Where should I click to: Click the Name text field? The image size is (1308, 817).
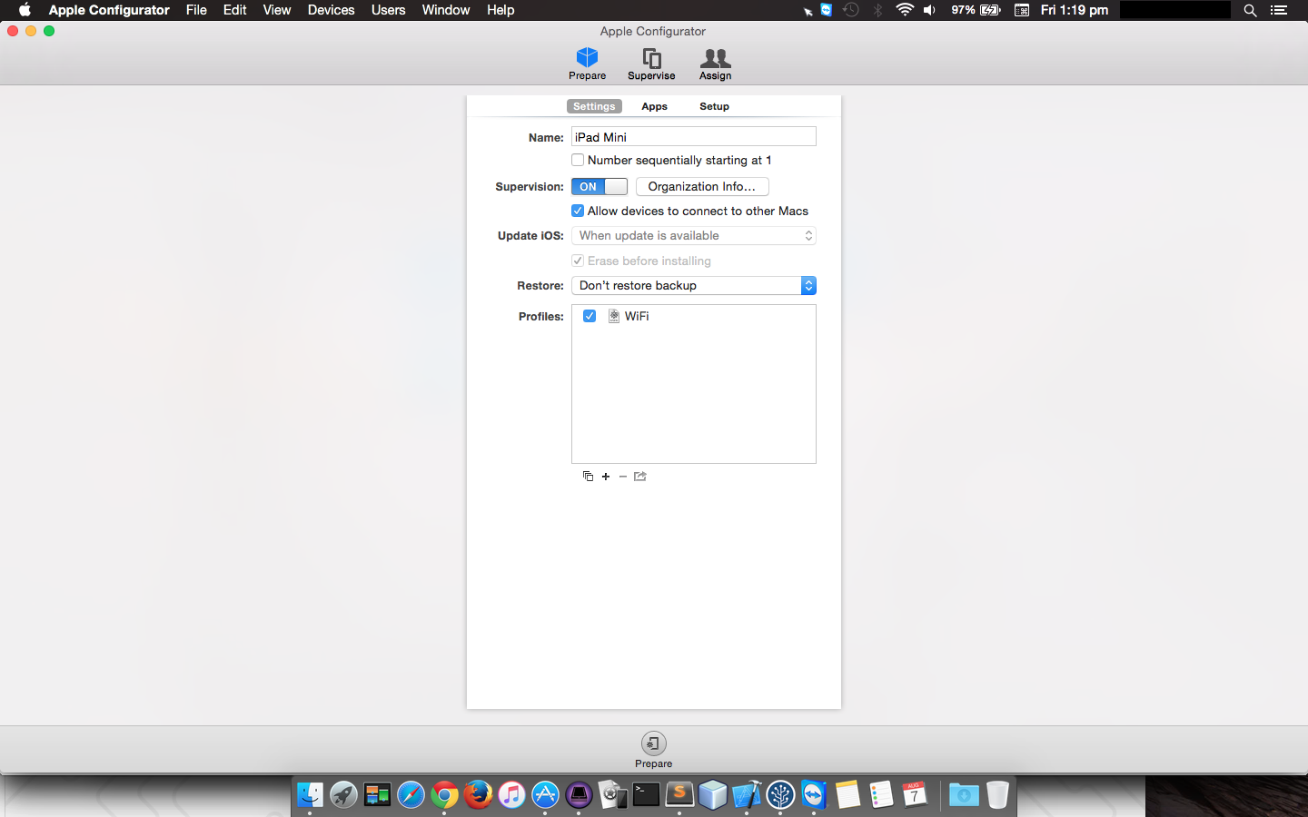point(694,137)
